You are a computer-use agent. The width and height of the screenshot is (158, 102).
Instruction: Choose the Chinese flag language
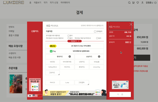point(40,96)
